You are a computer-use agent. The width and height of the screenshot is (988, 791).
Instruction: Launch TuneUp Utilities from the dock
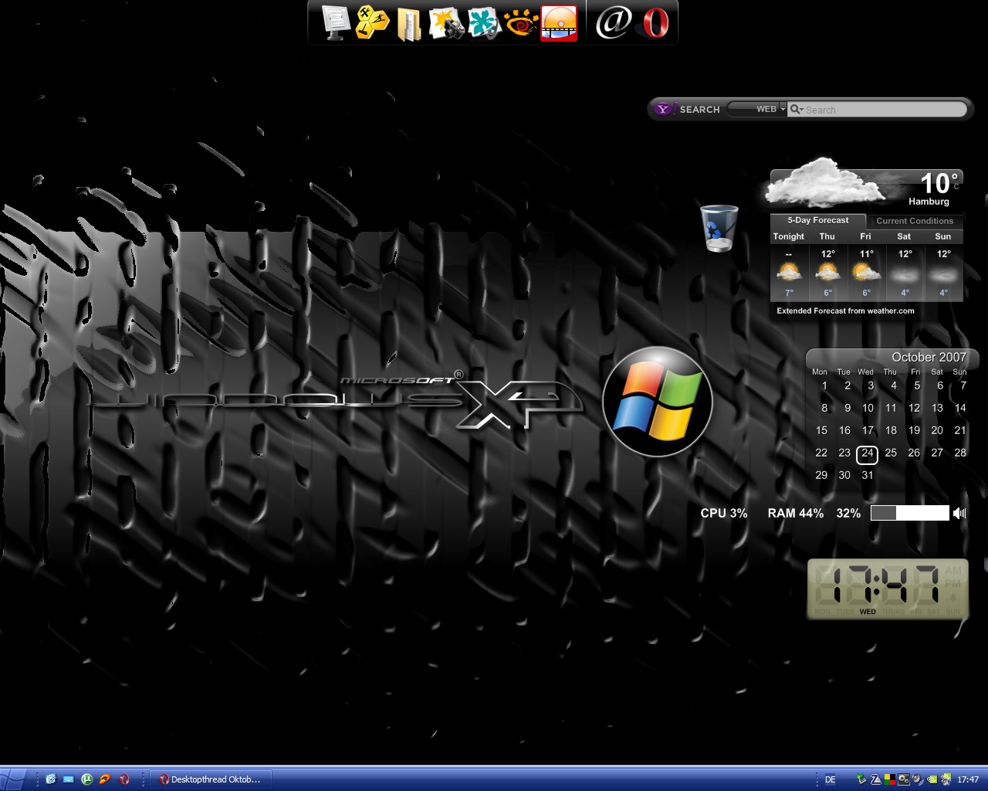click(371, 22)
